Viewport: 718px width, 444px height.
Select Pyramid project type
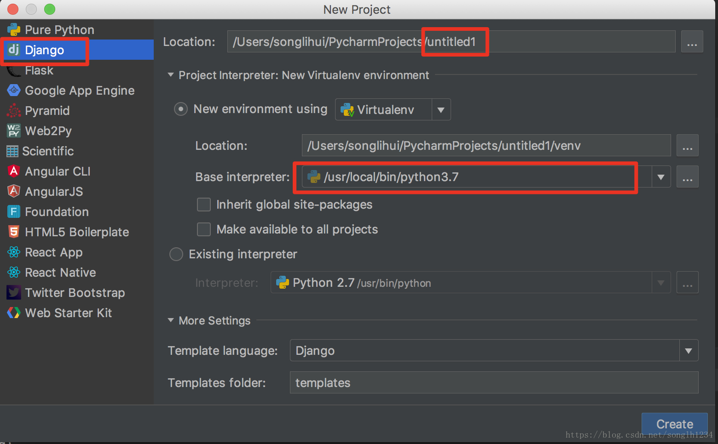pos(77,111)
